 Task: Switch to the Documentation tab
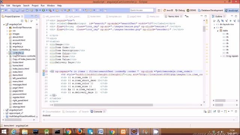(x=52, y=112)
